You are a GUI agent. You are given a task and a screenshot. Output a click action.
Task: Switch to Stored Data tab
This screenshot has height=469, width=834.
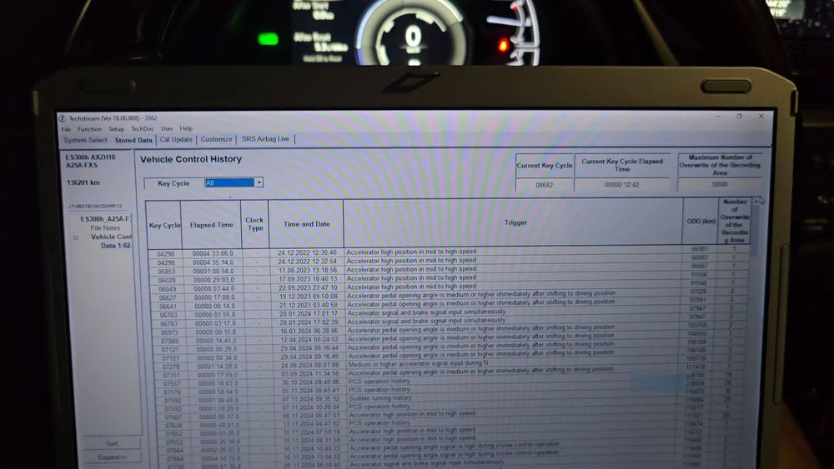click(x=133, y=140)
